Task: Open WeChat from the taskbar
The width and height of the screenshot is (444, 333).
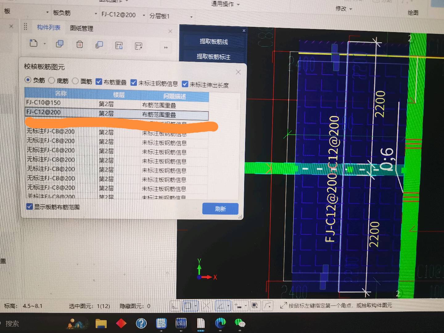Action: click(x=240, y=323)
